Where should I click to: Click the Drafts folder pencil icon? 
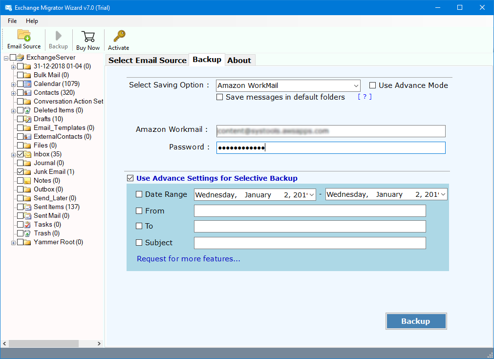point(27,119)
